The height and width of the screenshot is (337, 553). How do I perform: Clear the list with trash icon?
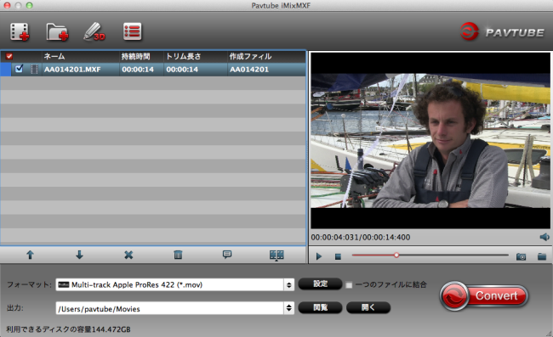[178, 255]
